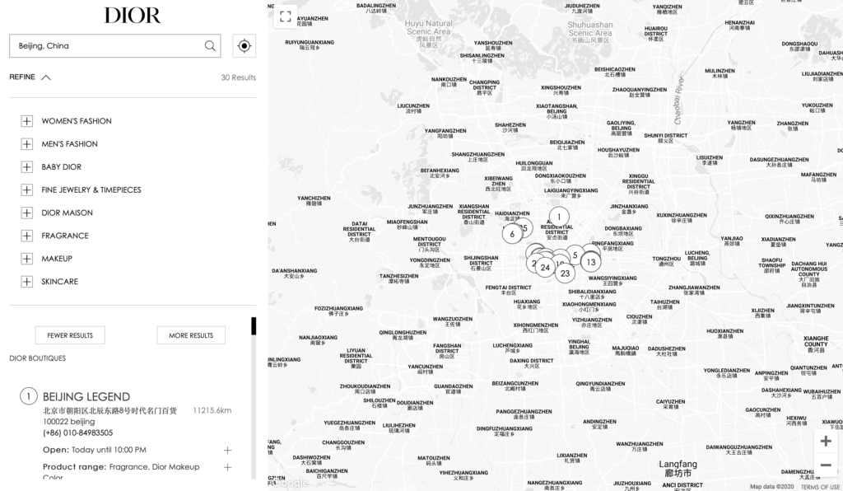
Task: Expand Women's Fashion filter
Action: [x=27, y=121]
